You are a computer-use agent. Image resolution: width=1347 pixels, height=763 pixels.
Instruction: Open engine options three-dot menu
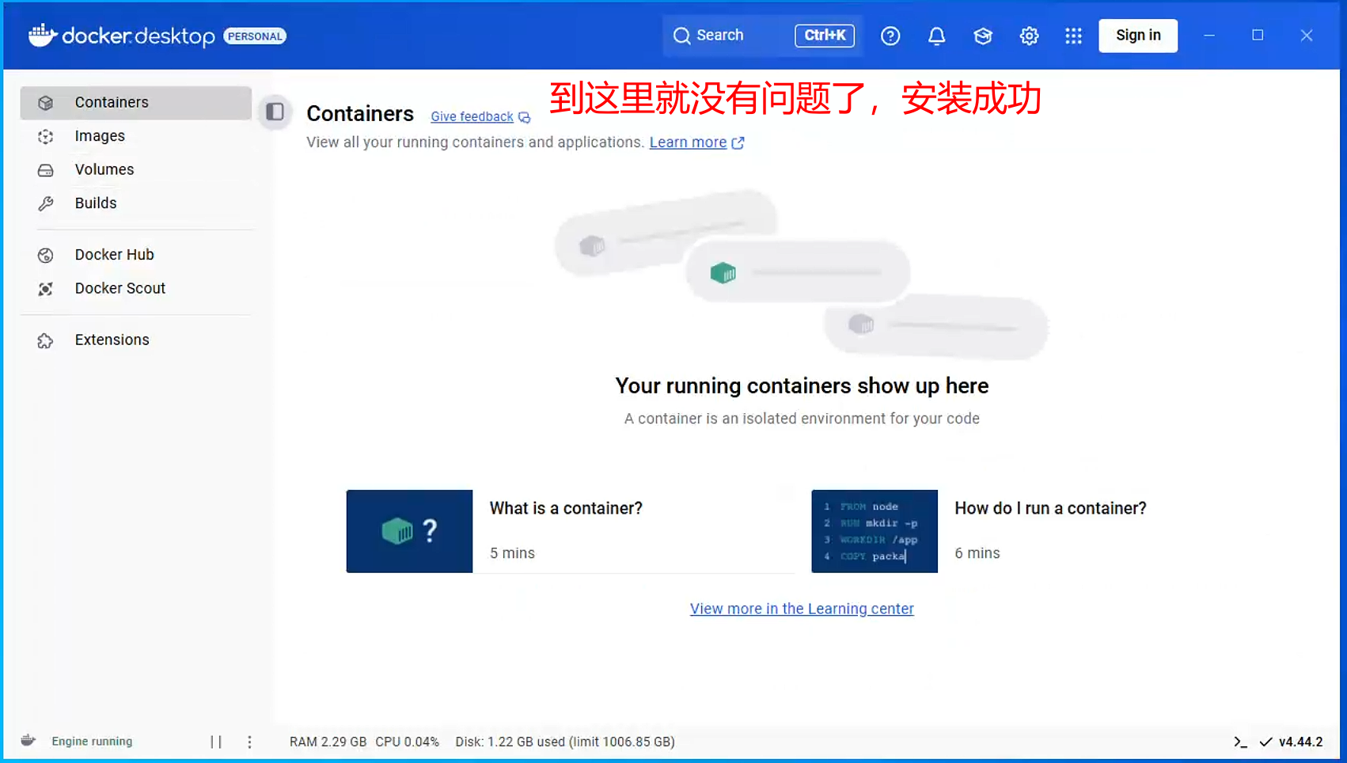coord(249,742)
